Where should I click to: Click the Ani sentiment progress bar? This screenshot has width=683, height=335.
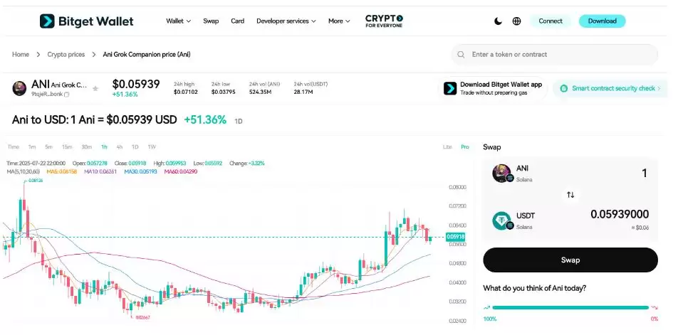pos(570,307)
